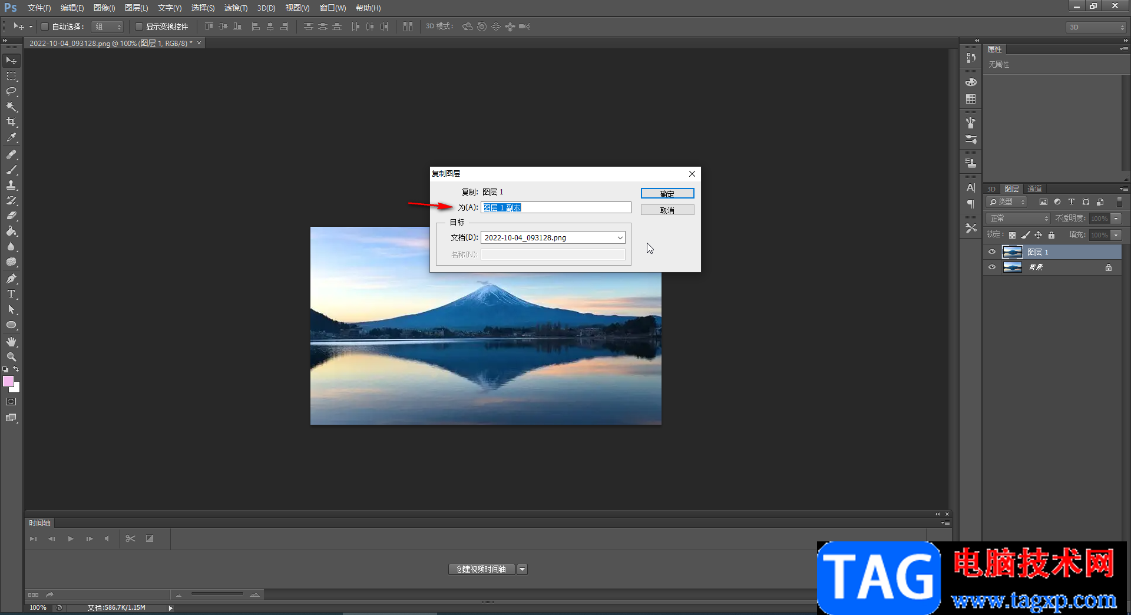This screenshot has height=615, width=1131.
Task: Select the Blur tool
Action: pyautogui.click(x=11, y=246)
